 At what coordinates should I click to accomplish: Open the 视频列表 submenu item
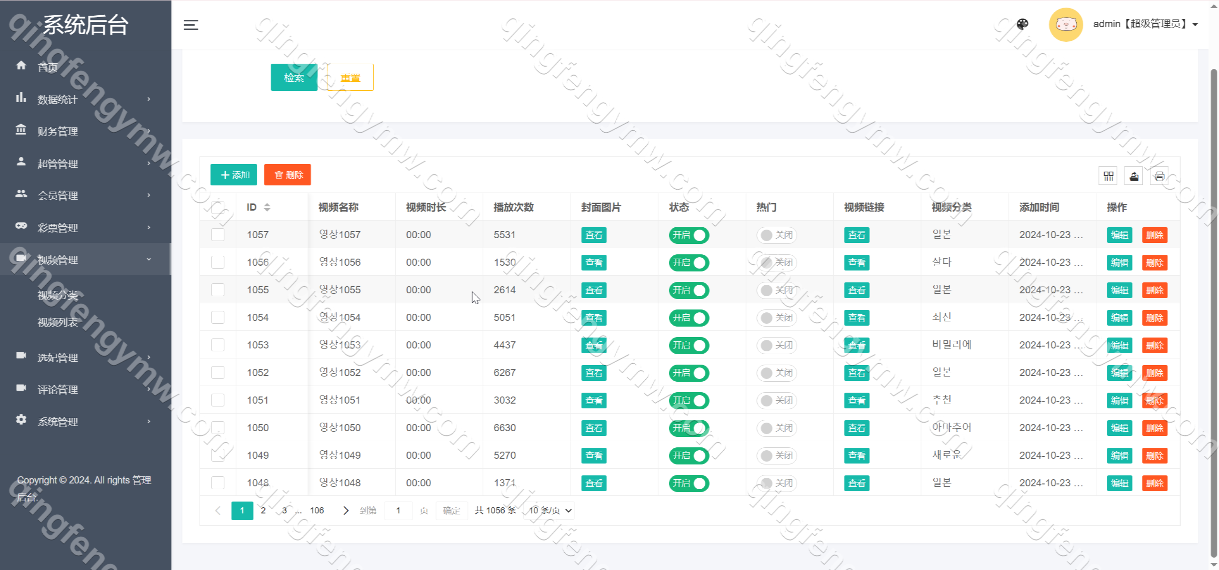(58, 322)
